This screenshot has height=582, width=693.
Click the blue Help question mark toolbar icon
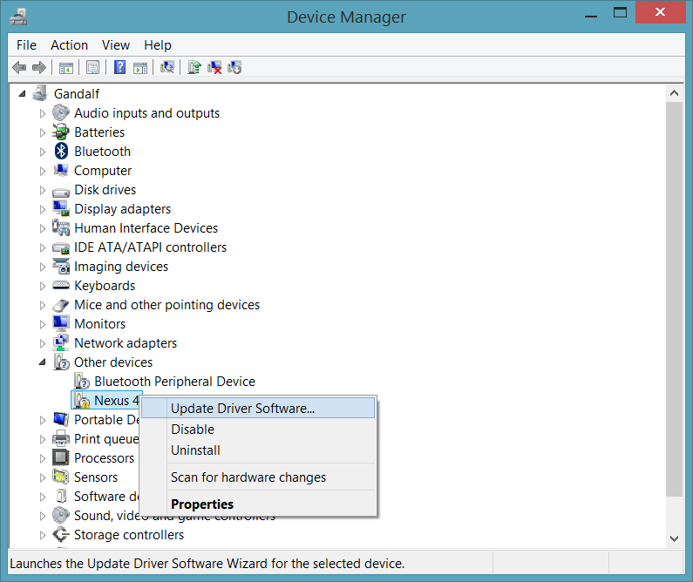coord(119,68)
